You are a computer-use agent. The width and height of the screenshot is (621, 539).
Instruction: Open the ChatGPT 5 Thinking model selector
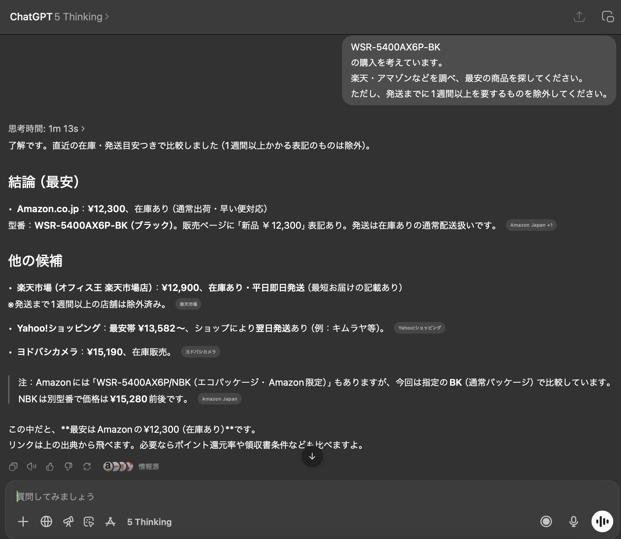[x=59, y=17]
